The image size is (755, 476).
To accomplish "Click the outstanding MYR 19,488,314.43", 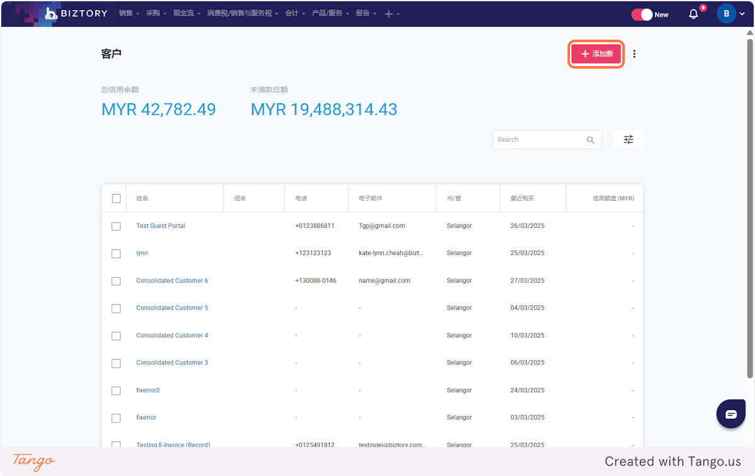I will [x=324, y=110].
